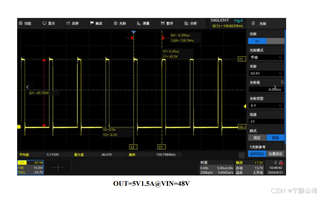Click the M icon beside 数学
322x197 pixels.
pos(163,23)
